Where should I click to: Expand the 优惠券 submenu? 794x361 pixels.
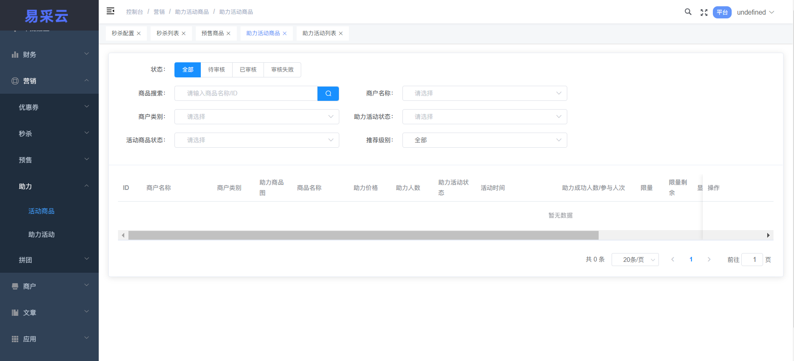coord(49,107)
